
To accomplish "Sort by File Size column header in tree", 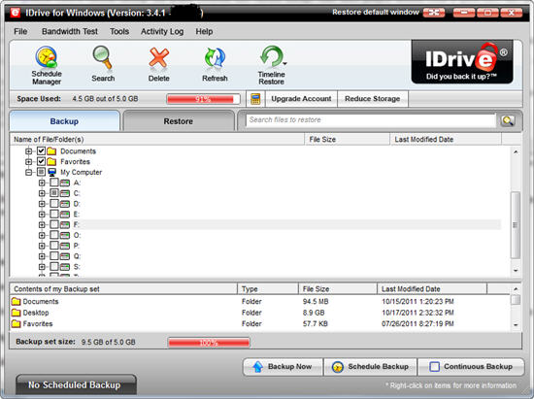I will pyautogui.click(x=347, y=139).
